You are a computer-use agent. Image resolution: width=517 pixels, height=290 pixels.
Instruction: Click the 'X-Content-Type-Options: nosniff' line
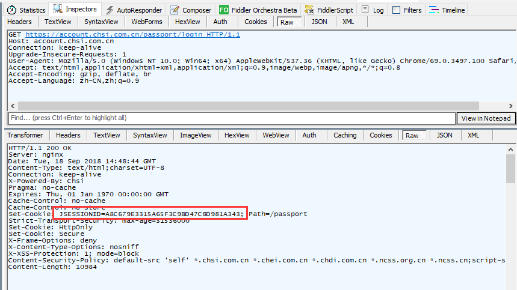[x=73, y=247]
